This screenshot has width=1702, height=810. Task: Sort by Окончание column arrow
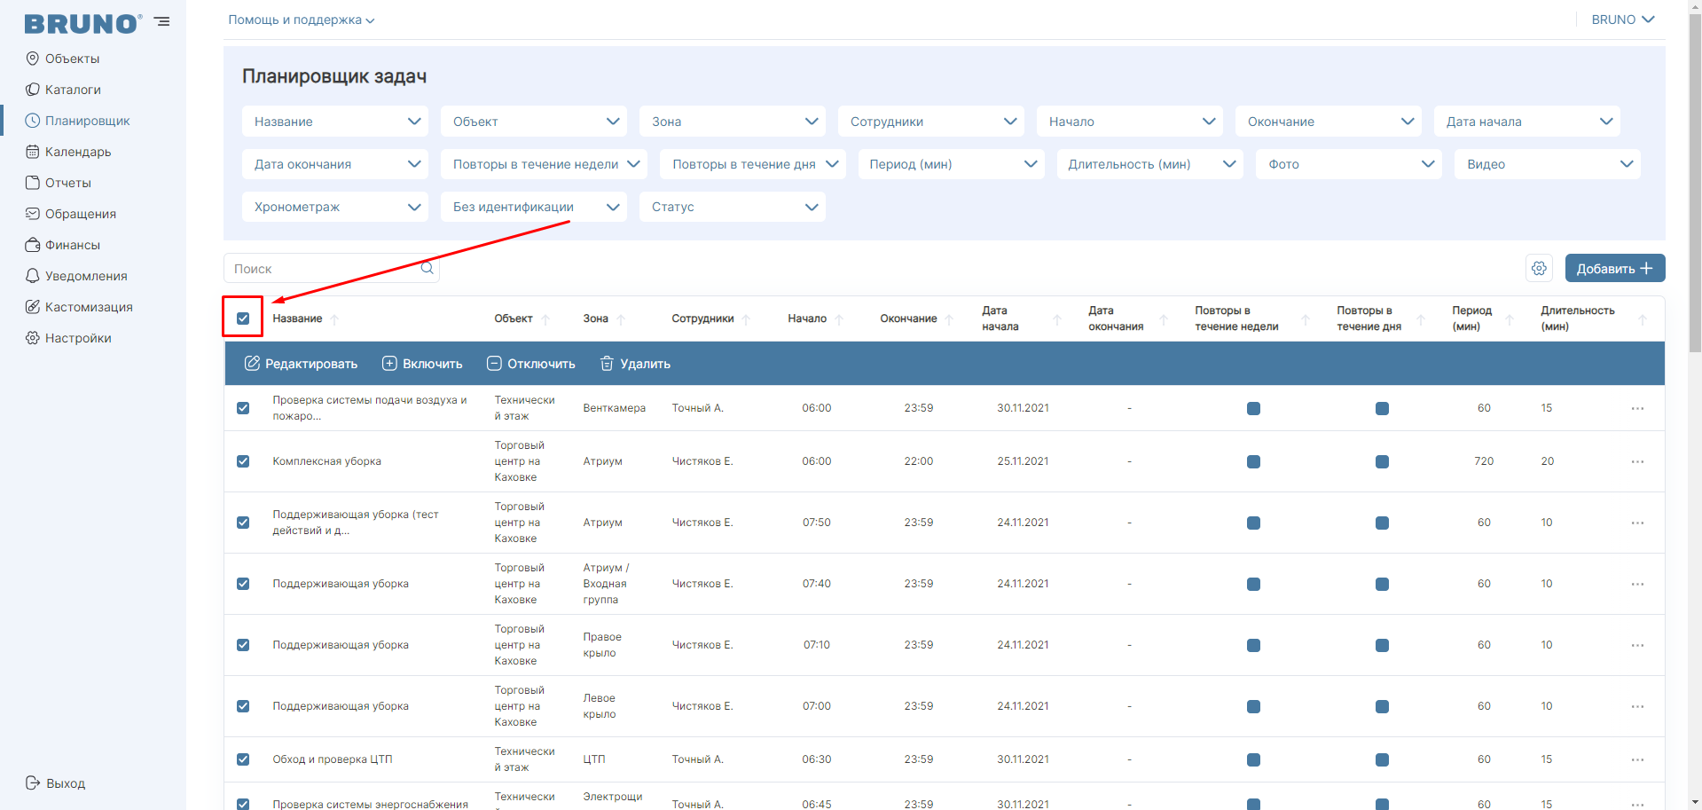(x=949, y=319)
